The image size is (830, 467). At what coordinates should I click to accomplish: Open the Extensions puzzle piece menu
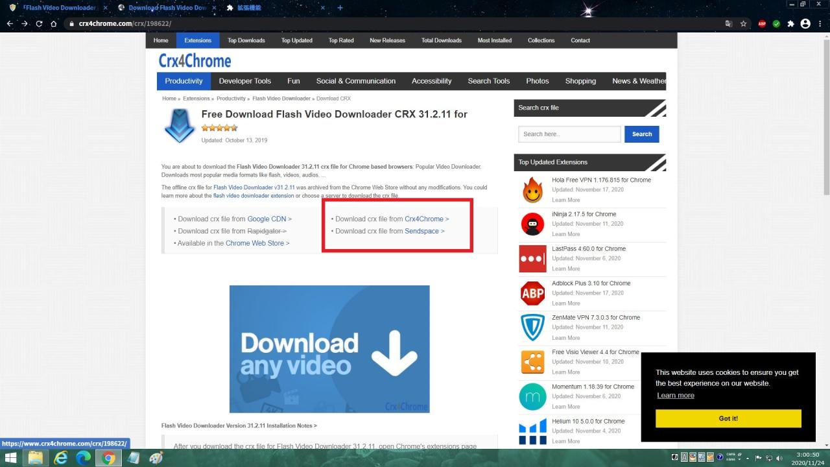pyautogui.click(x=790, y=23)
